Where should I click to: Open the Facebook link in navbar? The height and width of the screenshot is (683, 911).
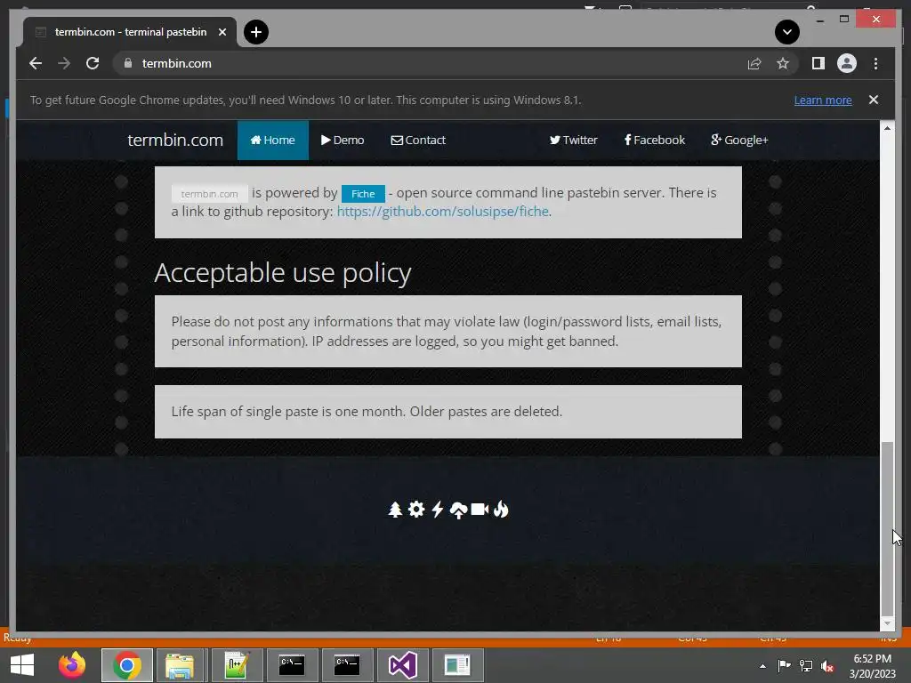[654, 140]
